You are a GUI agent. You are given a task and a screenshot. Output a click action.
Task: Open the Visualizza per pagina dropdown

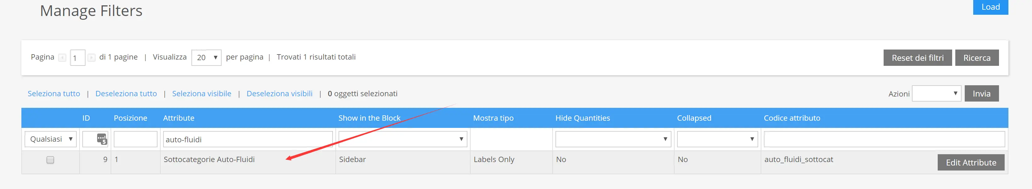(x=206, y=58)
